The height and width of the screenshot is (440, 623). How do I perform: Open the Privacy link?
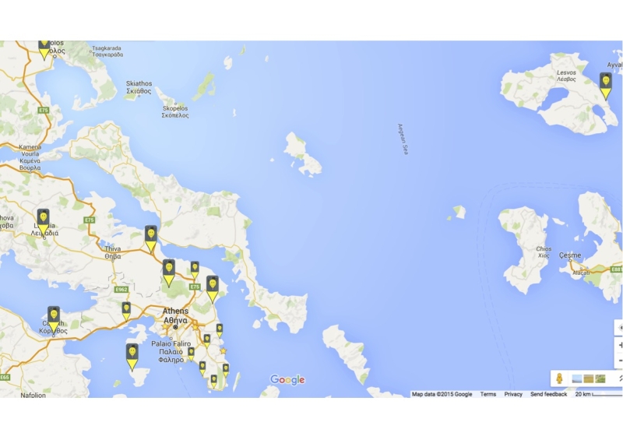pos(513,394)
